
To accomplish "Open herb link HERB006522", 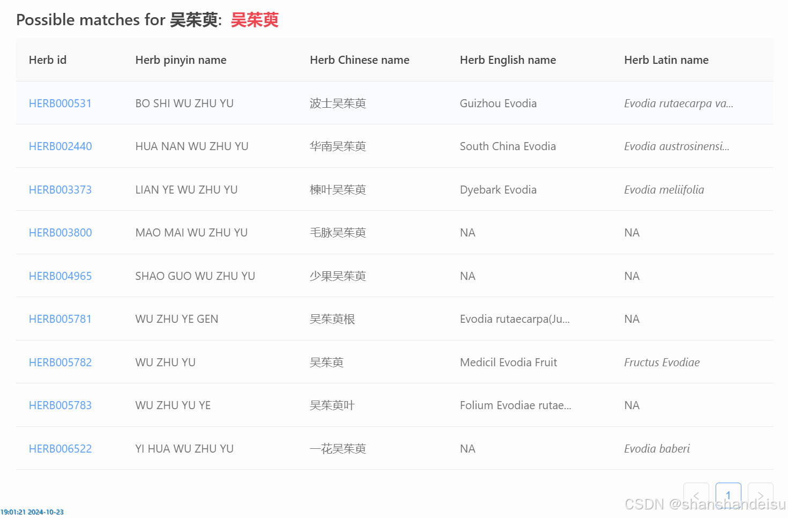I will [x=61, y=449].
